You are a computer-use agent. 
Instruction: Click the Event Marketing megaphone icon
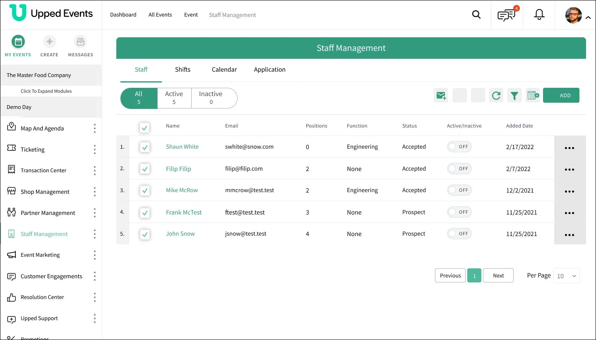[x=12, y=255]
